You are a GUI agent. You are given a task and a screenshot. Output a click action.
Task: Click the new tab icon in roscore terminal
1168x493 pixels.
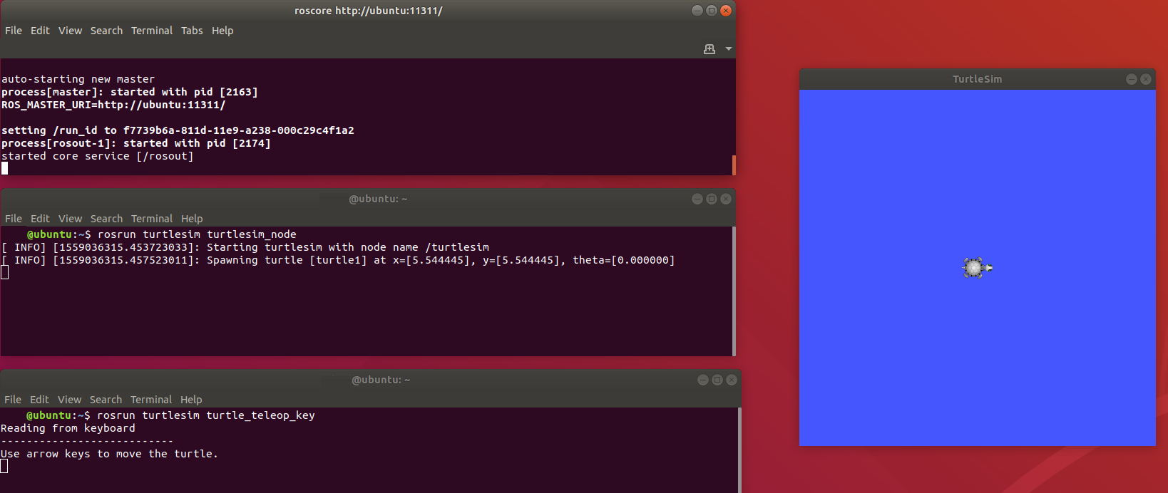709,49
